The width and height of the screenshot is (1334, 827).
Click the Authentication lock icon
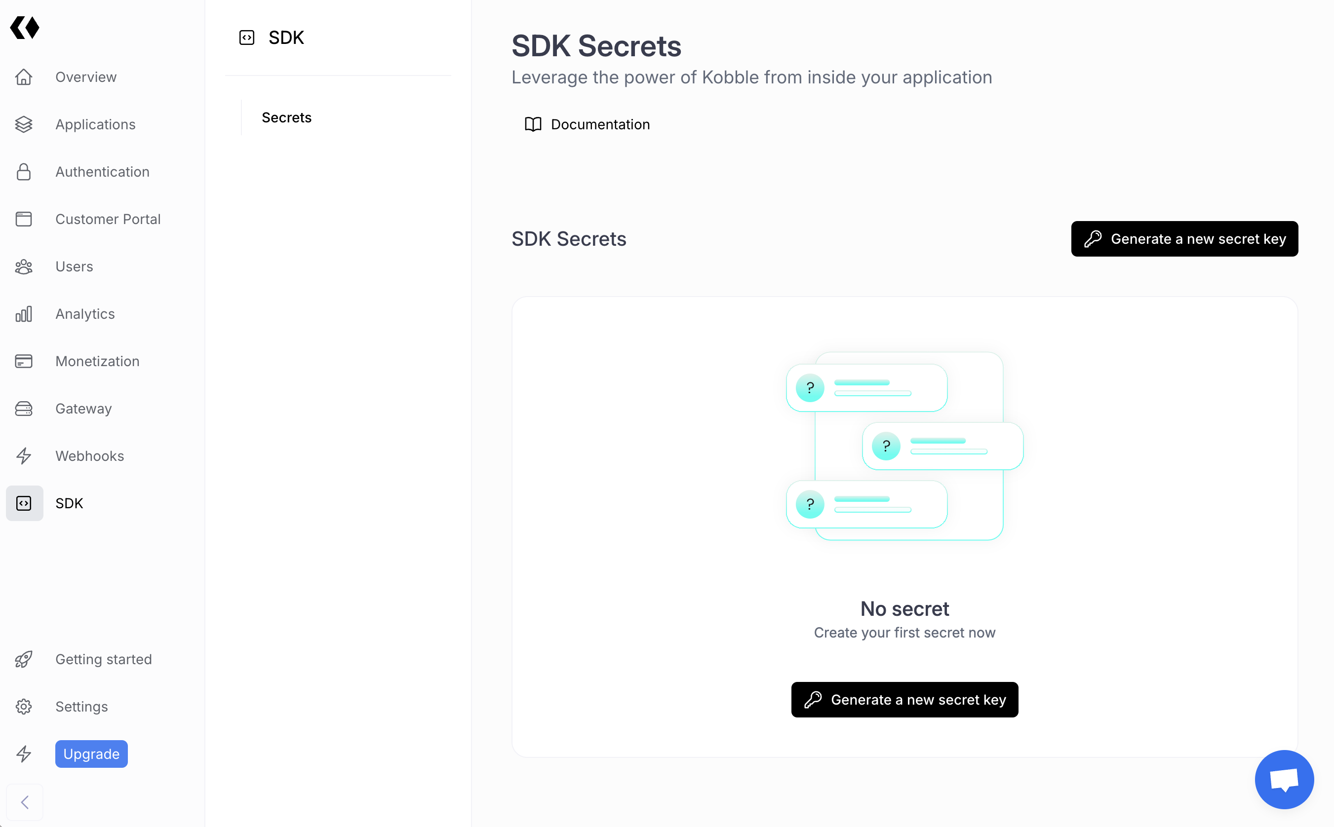coord(24,172)
